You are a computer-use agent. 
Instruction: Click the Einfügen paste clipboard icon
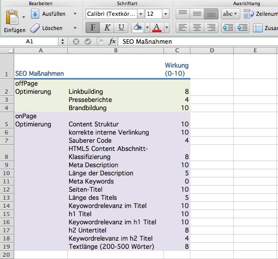(x=12, y=17)
